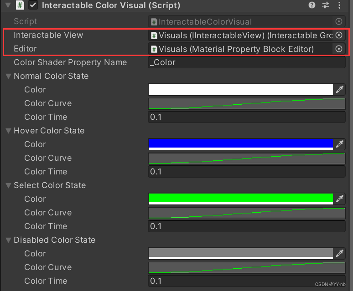353x291 pixels.
Task: Collapse the Disabled Color State section
Action: coord(8,240)
